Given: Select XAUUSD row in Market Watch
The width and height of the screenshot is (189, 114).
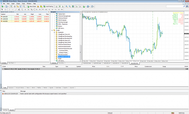Looking at the screenshot, I should pyautogui.click(x=25, y=21).
